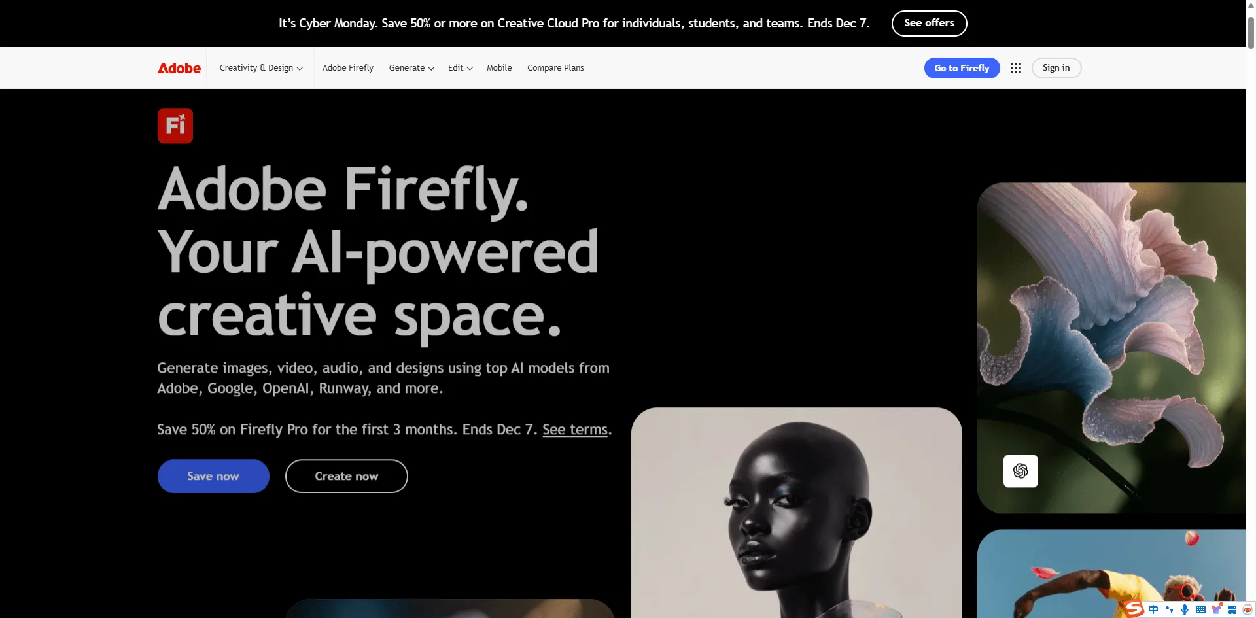Click the See offers button
Image resolution: width=1256 pixels, height=618 pixels.
(x=929, y=24)
